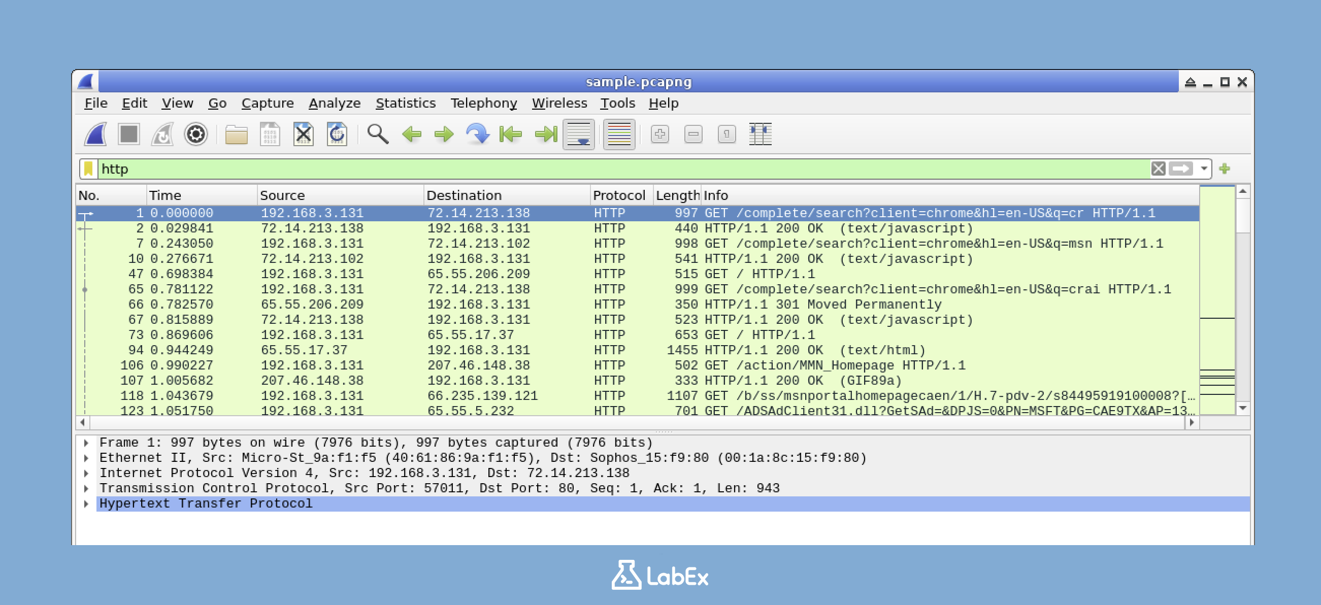Viewport: 1321px width, 605px height.
Task: Open the Statistics menu
Action: [x=405, y=103]
